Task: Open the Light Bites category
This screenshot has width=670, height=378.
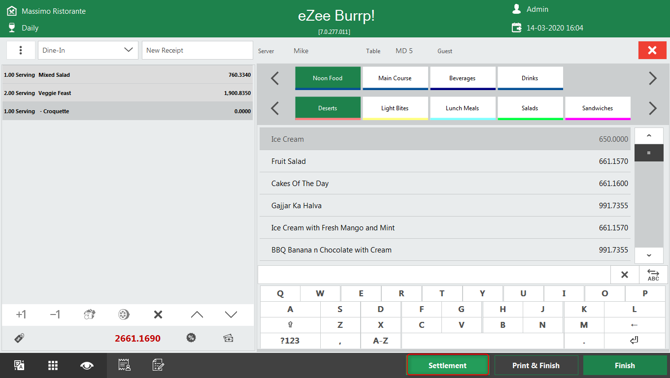Action: [395, 108]
